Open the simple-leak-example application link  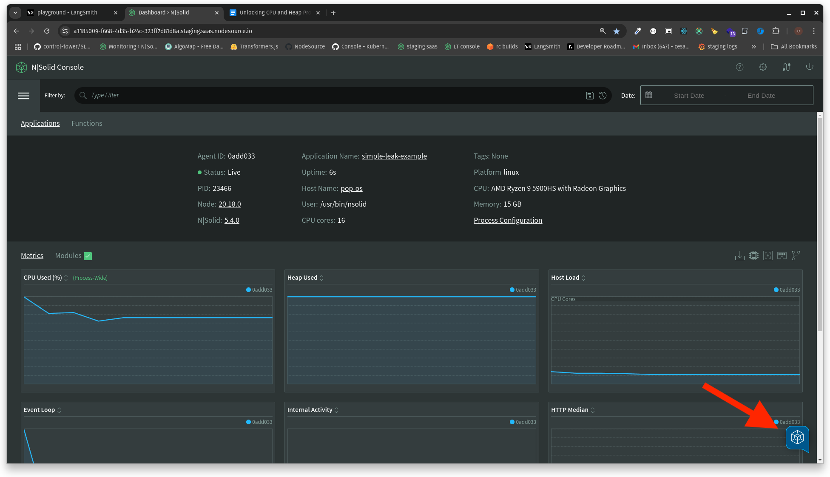(394, 156)
